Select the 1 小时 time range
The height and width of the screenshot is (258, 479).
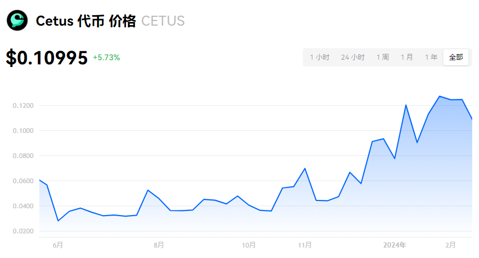tap(320, 57)
